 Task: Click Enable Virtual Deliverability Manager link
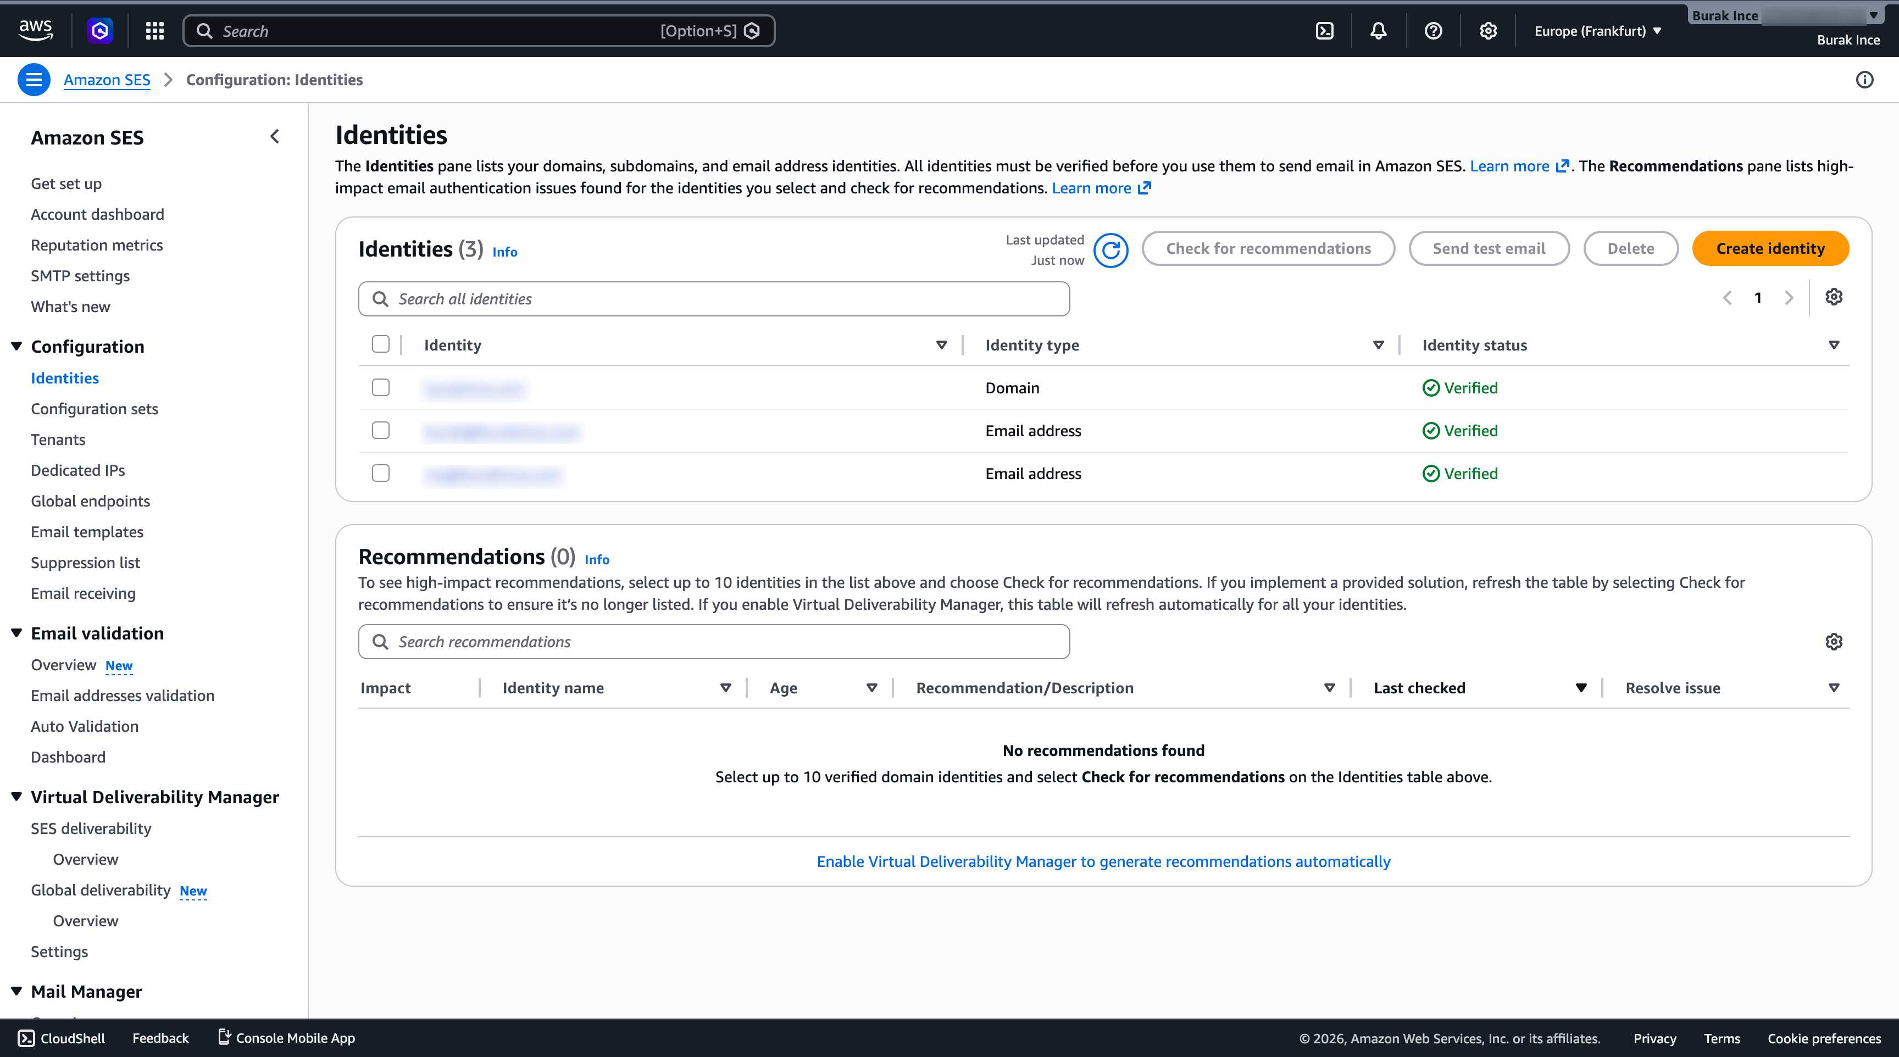click(1103, 861)
